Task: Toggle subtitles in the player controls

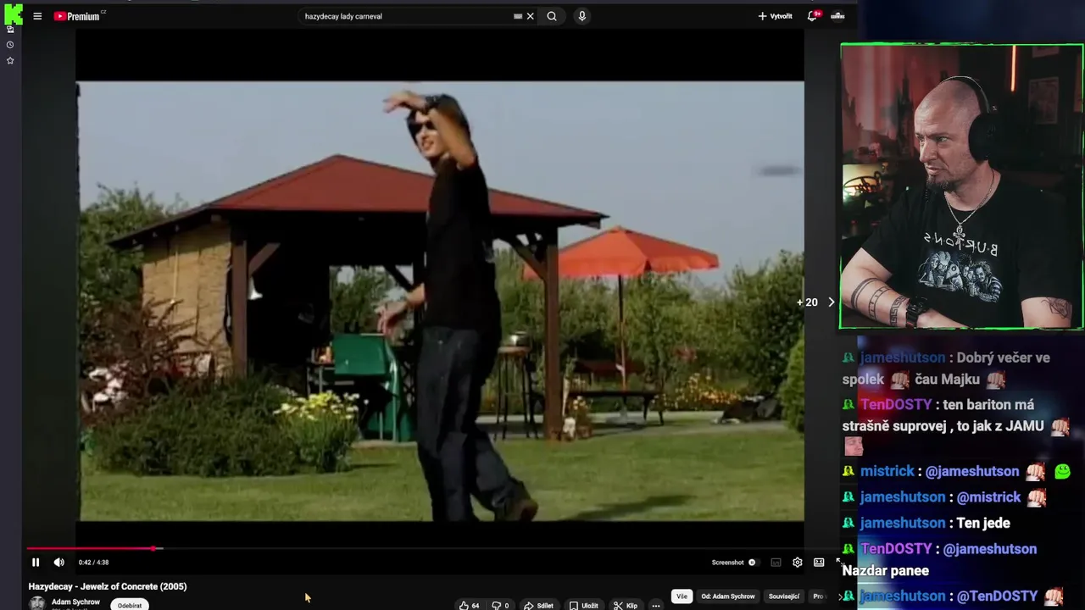Action: coord(776,563)
